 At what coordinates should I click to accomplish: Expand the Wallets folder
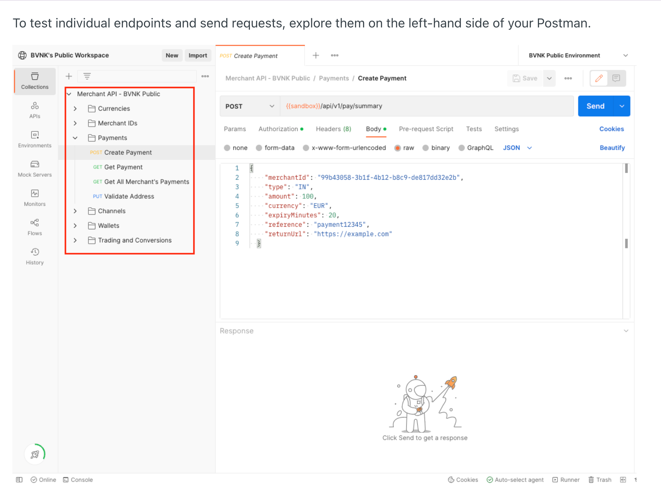pyautogui.click(x=75, y=226)
